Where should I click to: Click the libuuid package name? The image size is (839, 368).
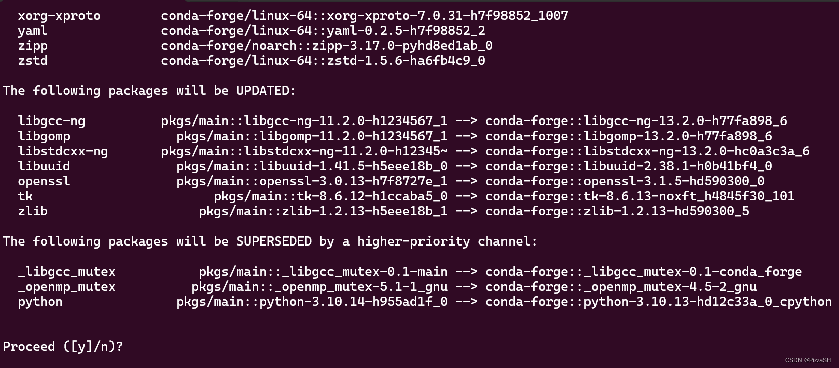pos(44,166)
